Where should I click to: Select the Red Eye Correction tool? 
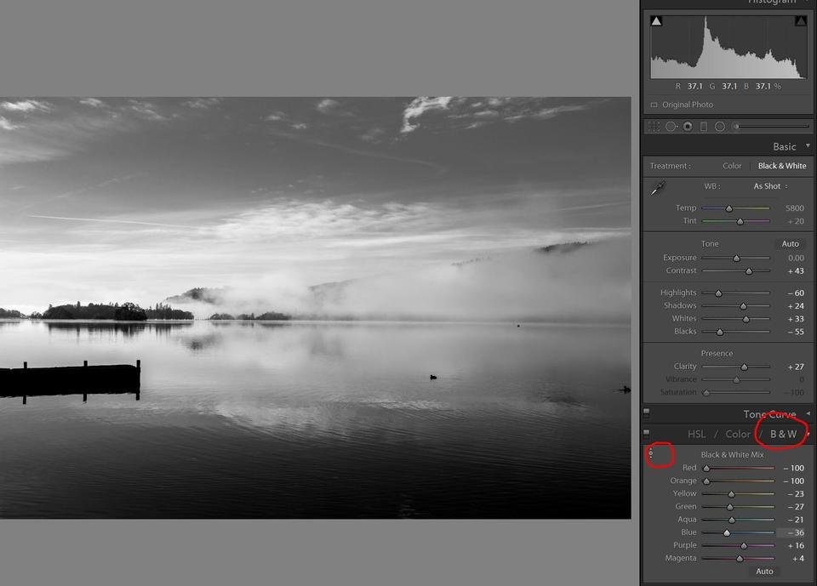point(688,127)
